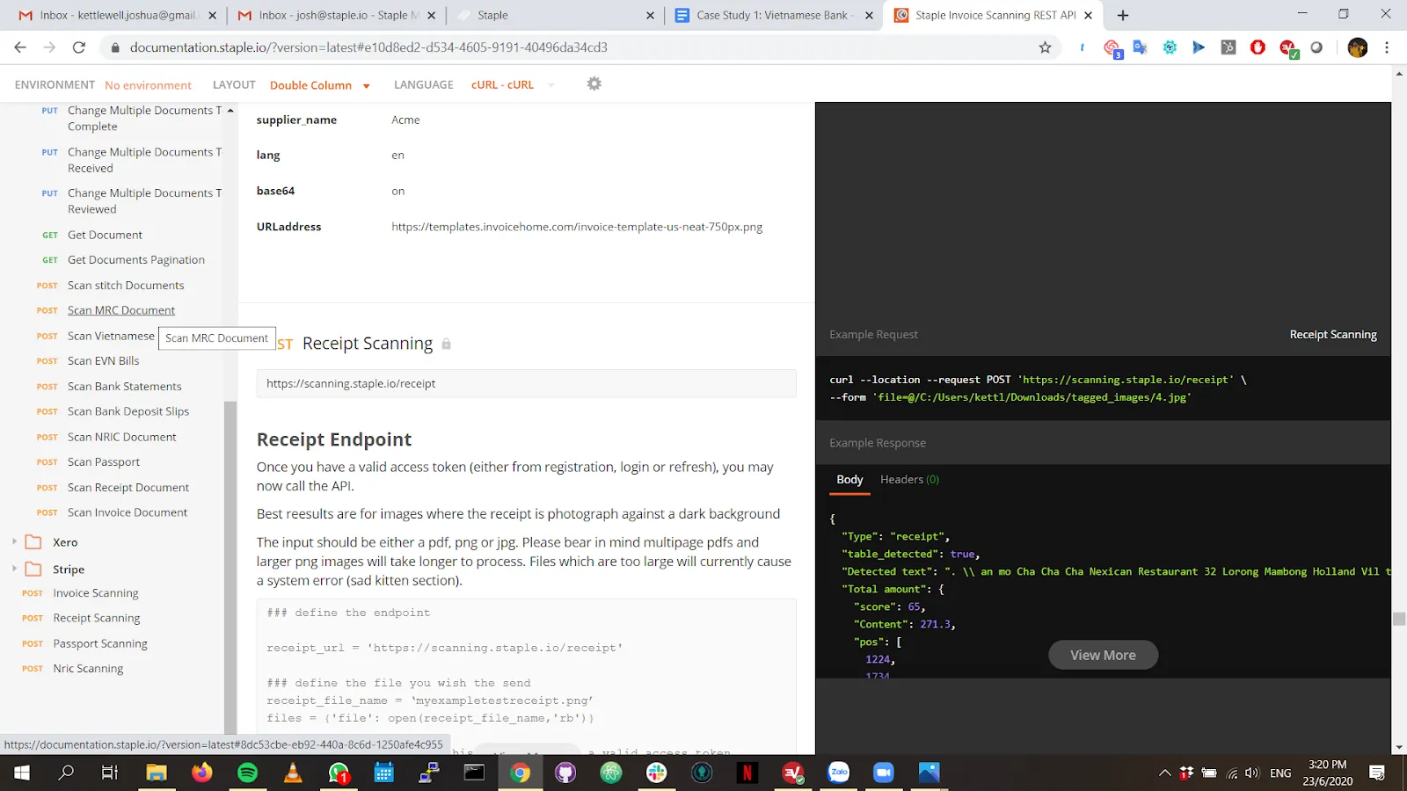Open the Double Column layout dropdown

point(320,85)
